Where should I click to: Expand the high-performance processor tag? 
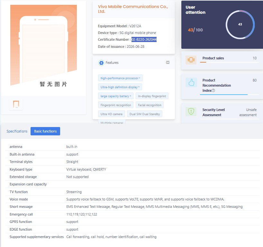pos(120,78)
